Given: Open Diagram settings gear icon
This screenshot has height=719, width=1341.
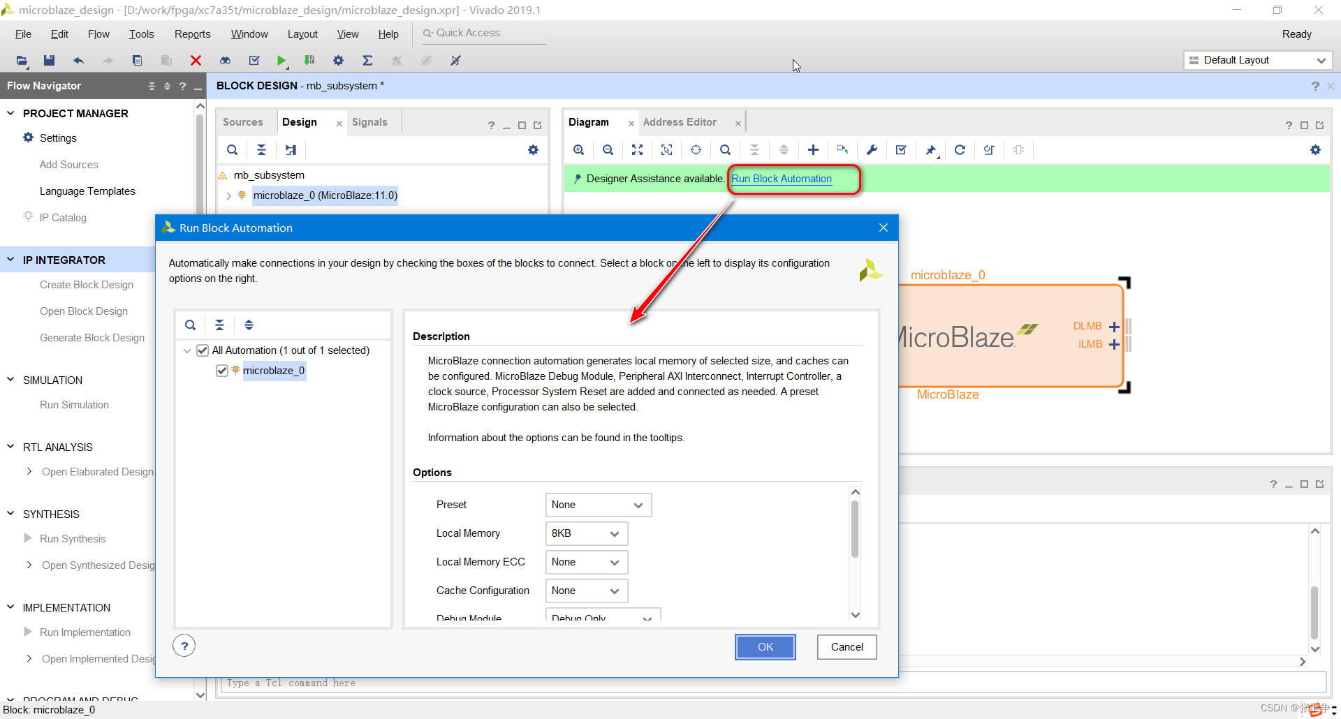Looking at the screenshot, I should [1316, 149].
